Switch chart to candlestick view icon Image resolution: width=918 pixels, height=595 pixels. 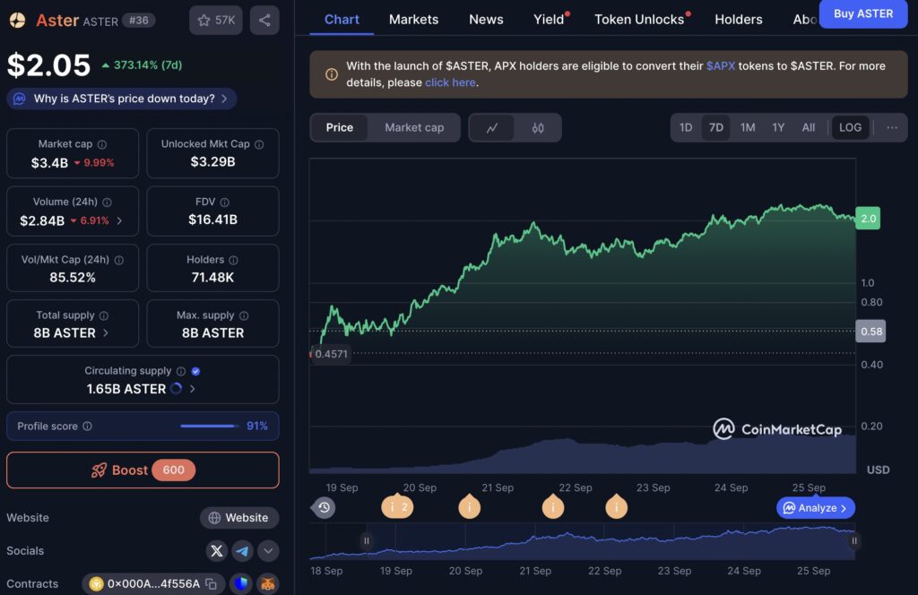point(538,127)
